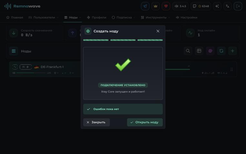This screenshot has width=246, height=154.
Task: Click the Создать ноду dialog title
Action: click(106, 31)
